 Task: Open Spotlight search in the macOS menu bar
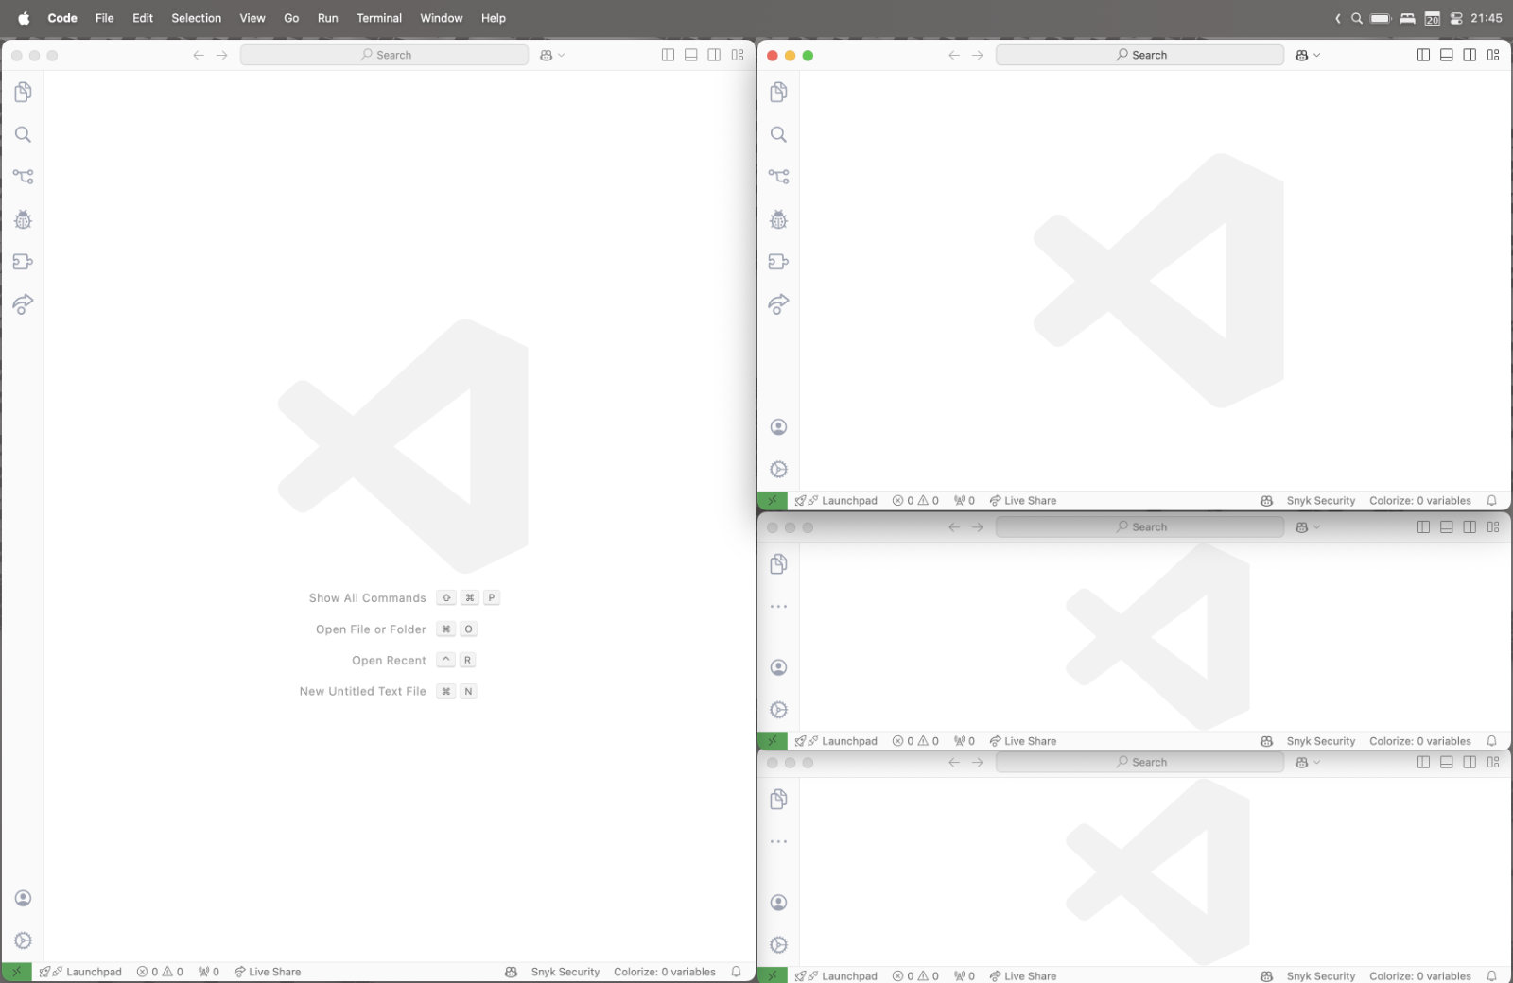tap(1356, 18)
